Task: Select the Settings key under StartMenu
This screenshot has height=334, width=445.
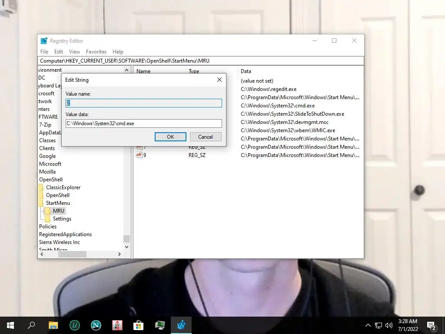Action: tap(62, 219)
